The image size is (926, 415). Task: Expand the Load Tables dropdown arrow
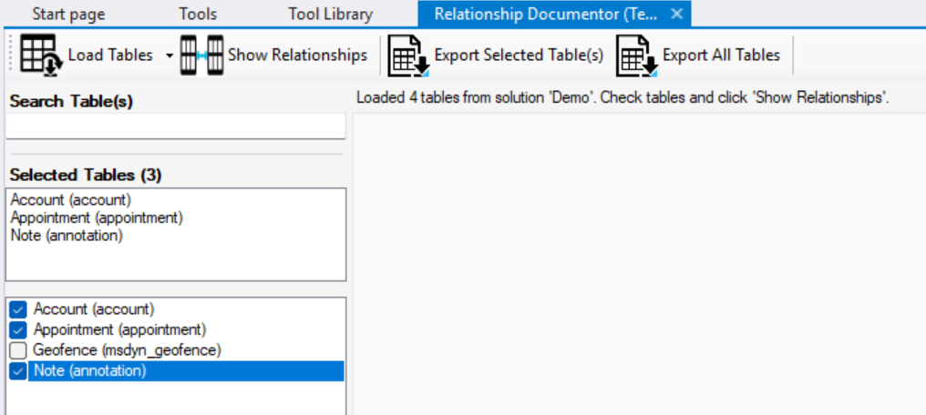[170, 56]
